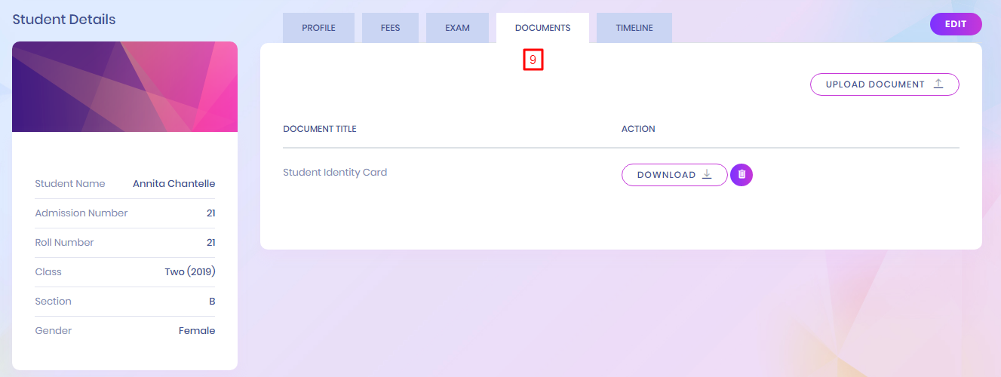Click the Document Title column header

point(319,129)
